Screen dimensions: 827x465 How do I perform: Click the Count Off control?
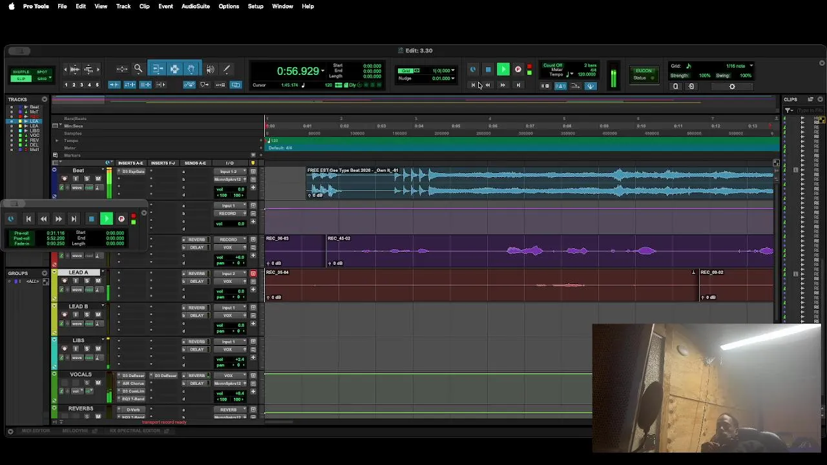(x=552, y=65)
